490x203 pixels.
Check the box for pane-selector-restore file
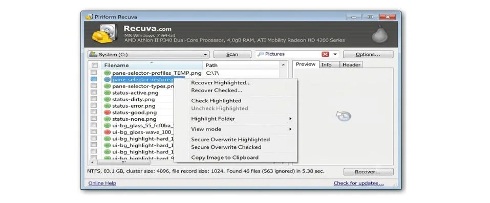point(94,79)
